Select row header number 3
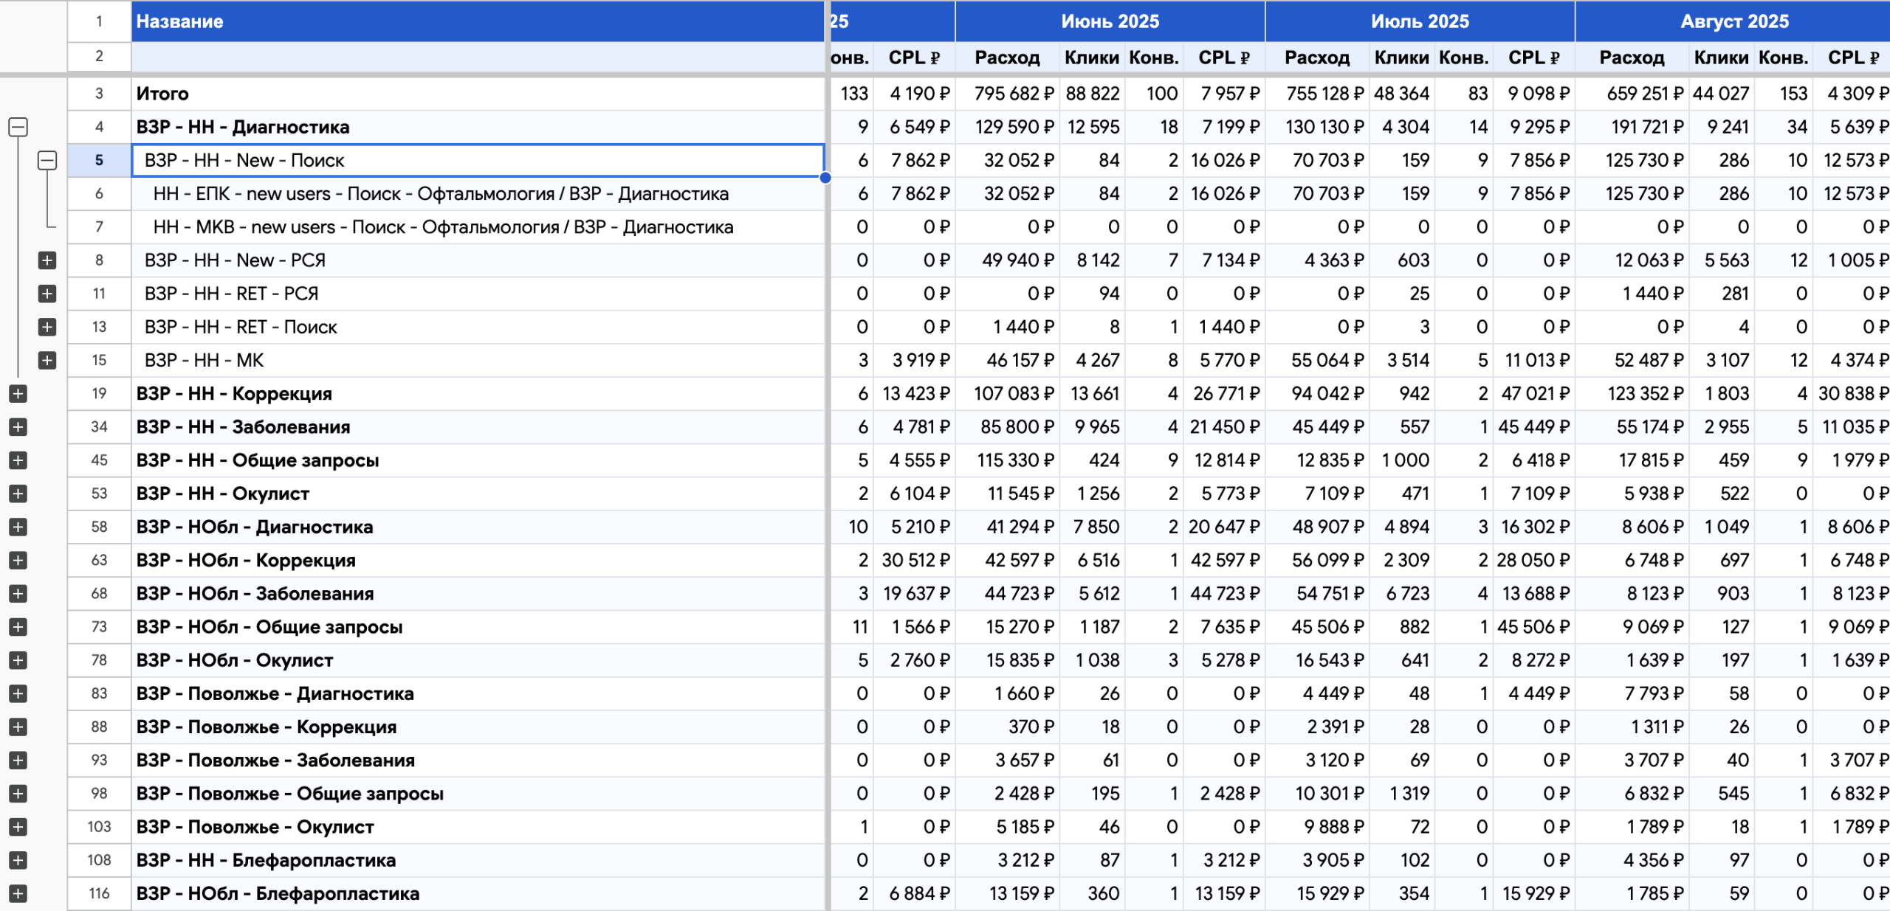Image resolution: width=1890 pixels, height=911 pixels. click(99, 94)
